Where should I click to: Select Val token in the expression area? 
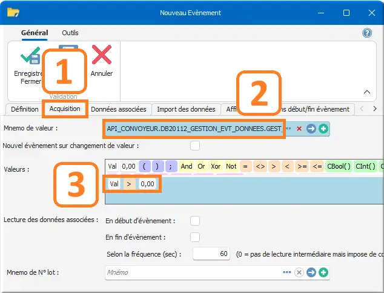coord(114,184)
